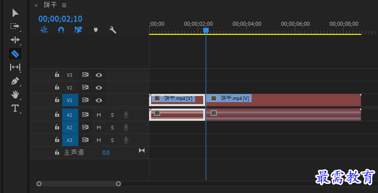Select the Ripple Edit tool

[15, 40]
